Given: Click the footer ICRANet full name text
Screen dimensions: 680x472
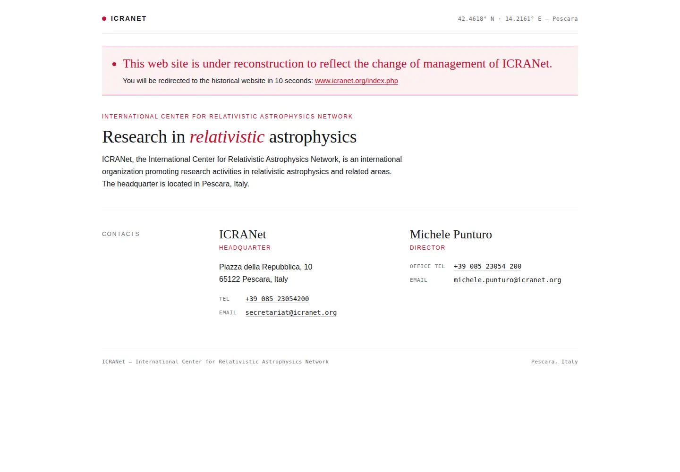Looking at the screenshot, I should 215,362.
